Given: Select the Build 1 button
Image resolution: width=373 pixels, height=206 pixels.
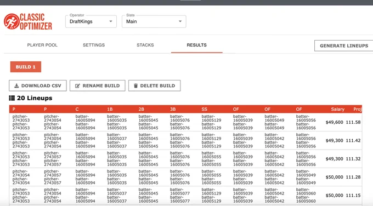Looking at the screenshot, I should coord(26,67).
